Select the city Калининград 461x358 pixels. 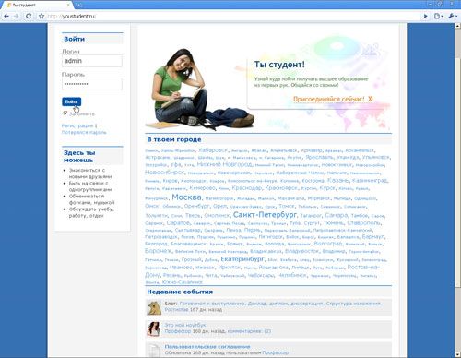(370, 181)
